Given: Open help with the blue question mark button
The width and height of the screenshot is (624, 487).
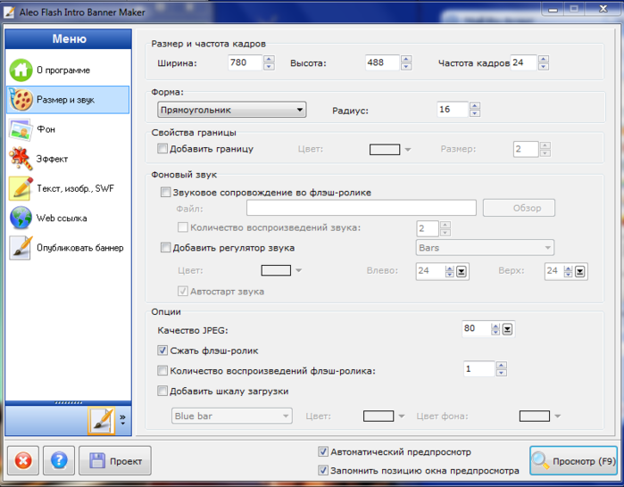Looking at the screenshot, I should [x=59, y=461].
